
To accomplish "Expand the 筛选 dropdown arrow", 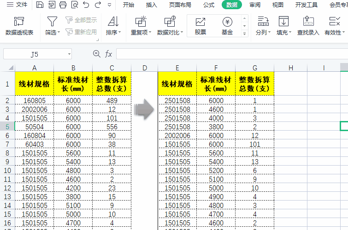I will [59, 32].
